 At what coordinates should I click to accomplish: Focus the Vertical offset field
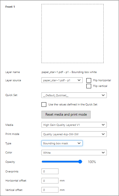click(x=50, y=190)
